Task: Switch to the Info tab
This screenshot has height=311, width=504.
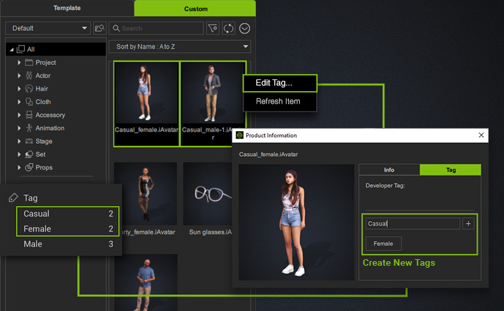Action: 389,170
